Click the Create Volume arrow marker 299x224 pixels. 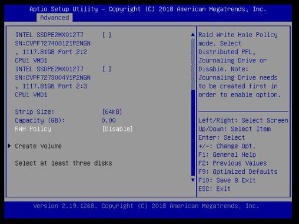pyautogui.click(x=9, y=146)
